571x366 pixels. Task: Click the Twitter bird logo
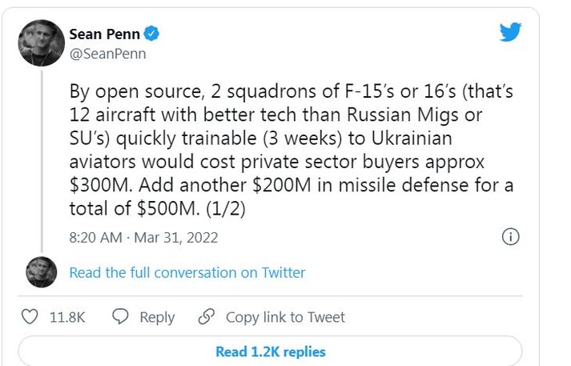[510, 33]
